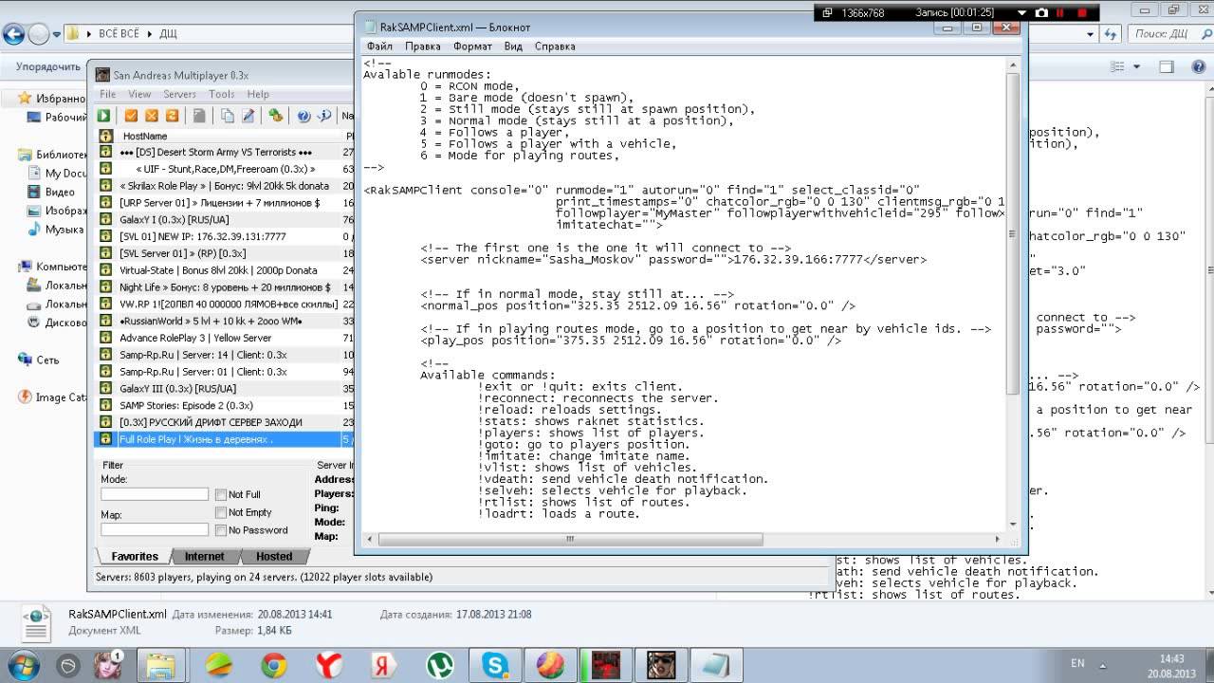The width and height of the screenshot is (1214, 683).
Task: Click the padlock column header icon in server list
Action: coord(106,137)
